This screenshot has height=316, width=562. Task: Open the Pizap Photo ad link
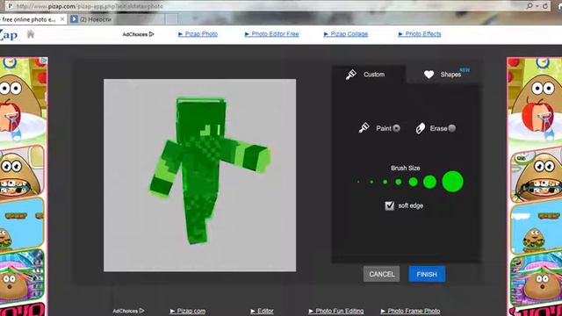[x=198, y=34]
